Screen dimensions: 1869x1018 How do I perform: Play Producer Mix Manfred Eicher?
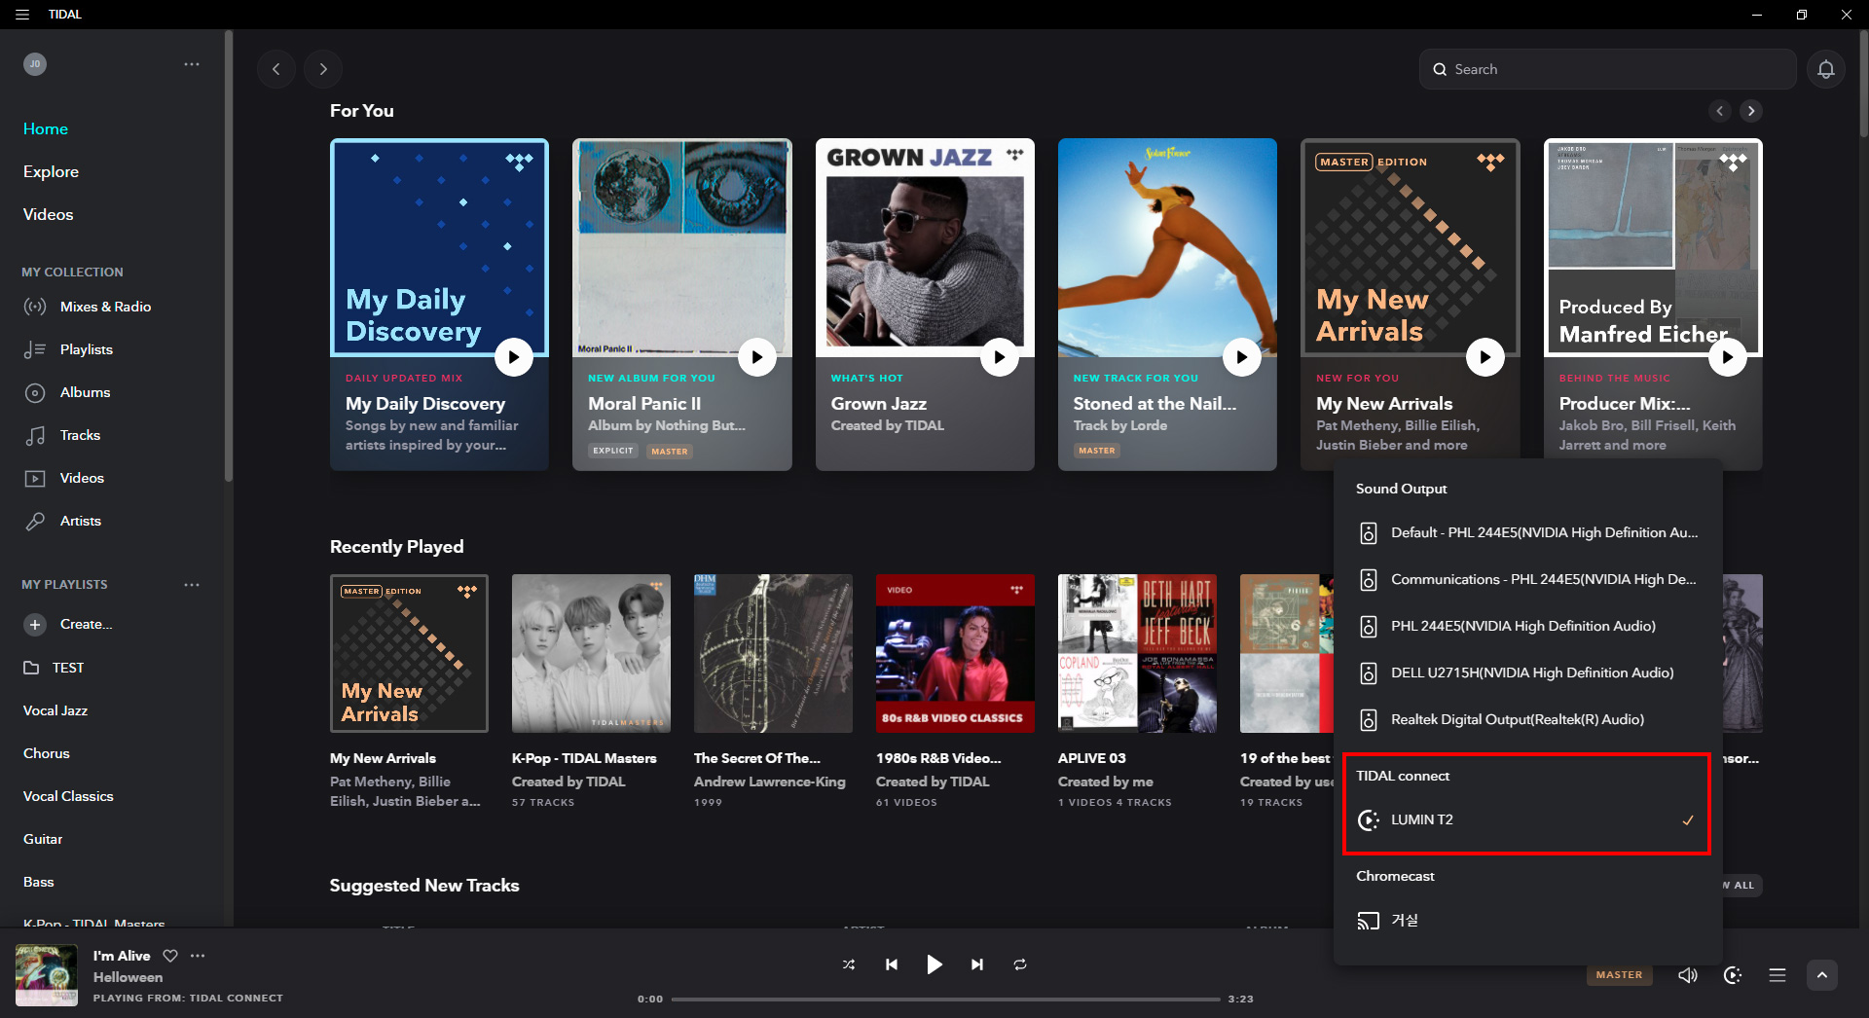pyautogui.click(x=1727, y=357)
